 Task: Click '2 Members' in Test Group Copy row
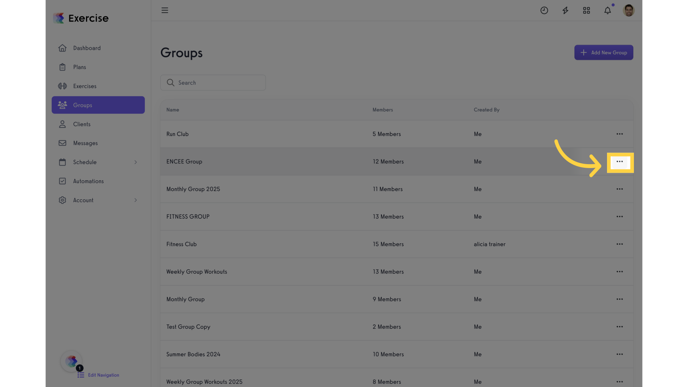387,327
